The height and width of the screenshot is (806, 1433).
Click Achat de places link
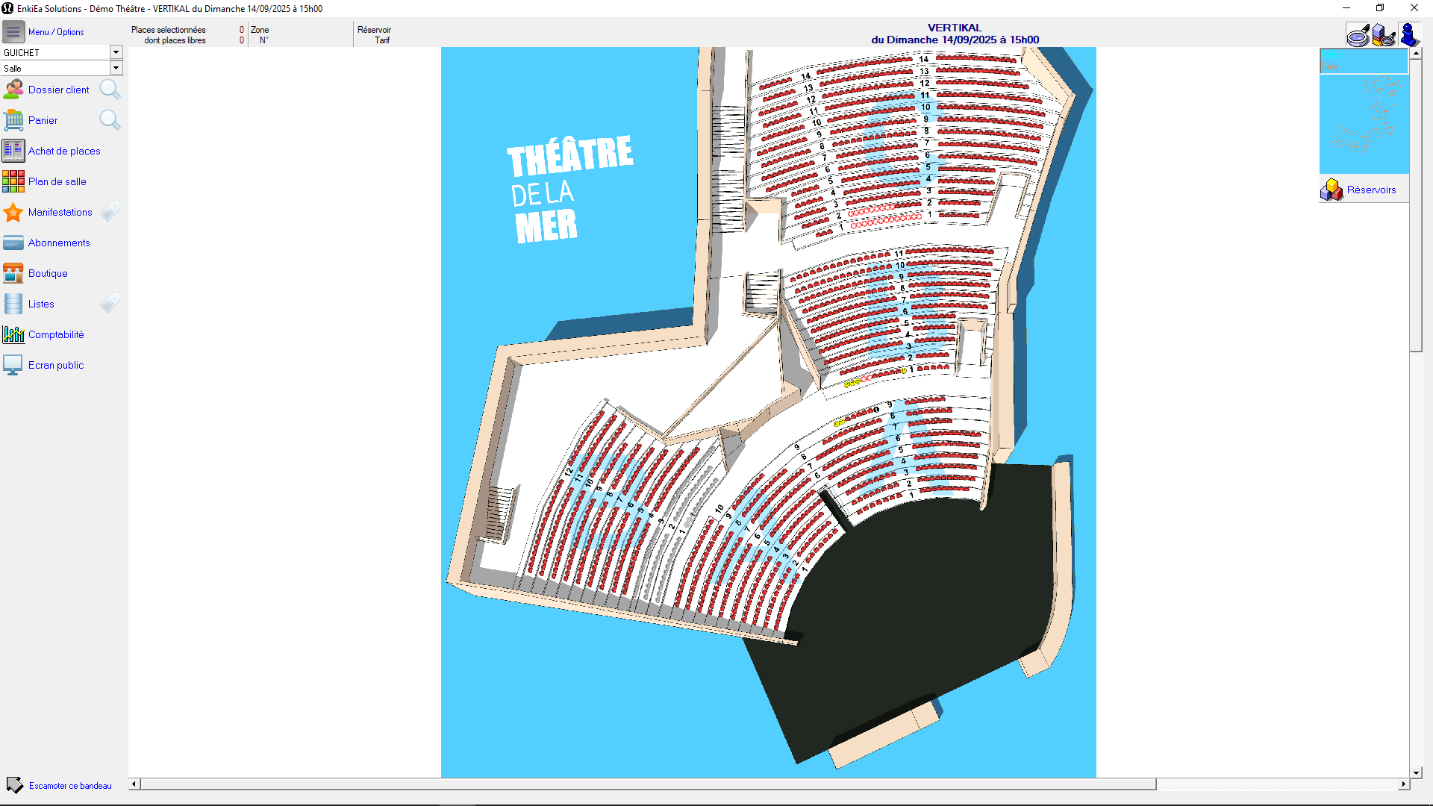click(x=64, y=151)
